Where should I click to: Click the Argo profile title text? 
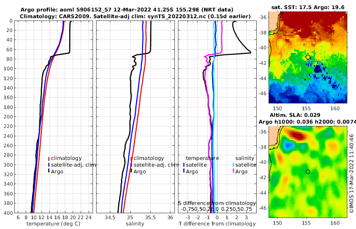(x=127, y=10)
